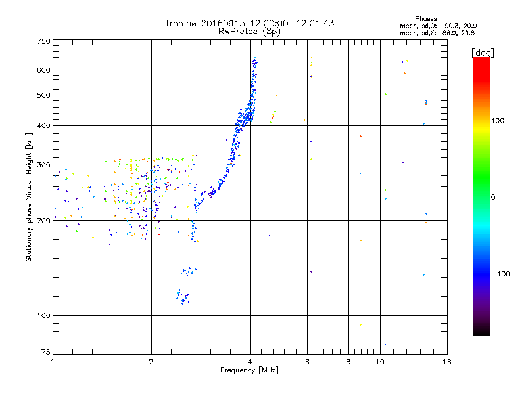Screen dimensions: 526x394
Task: Click the 'mean, sd,O: -90.3, 20.9' line
Action: pyautogui.click(x=438, y=26)
